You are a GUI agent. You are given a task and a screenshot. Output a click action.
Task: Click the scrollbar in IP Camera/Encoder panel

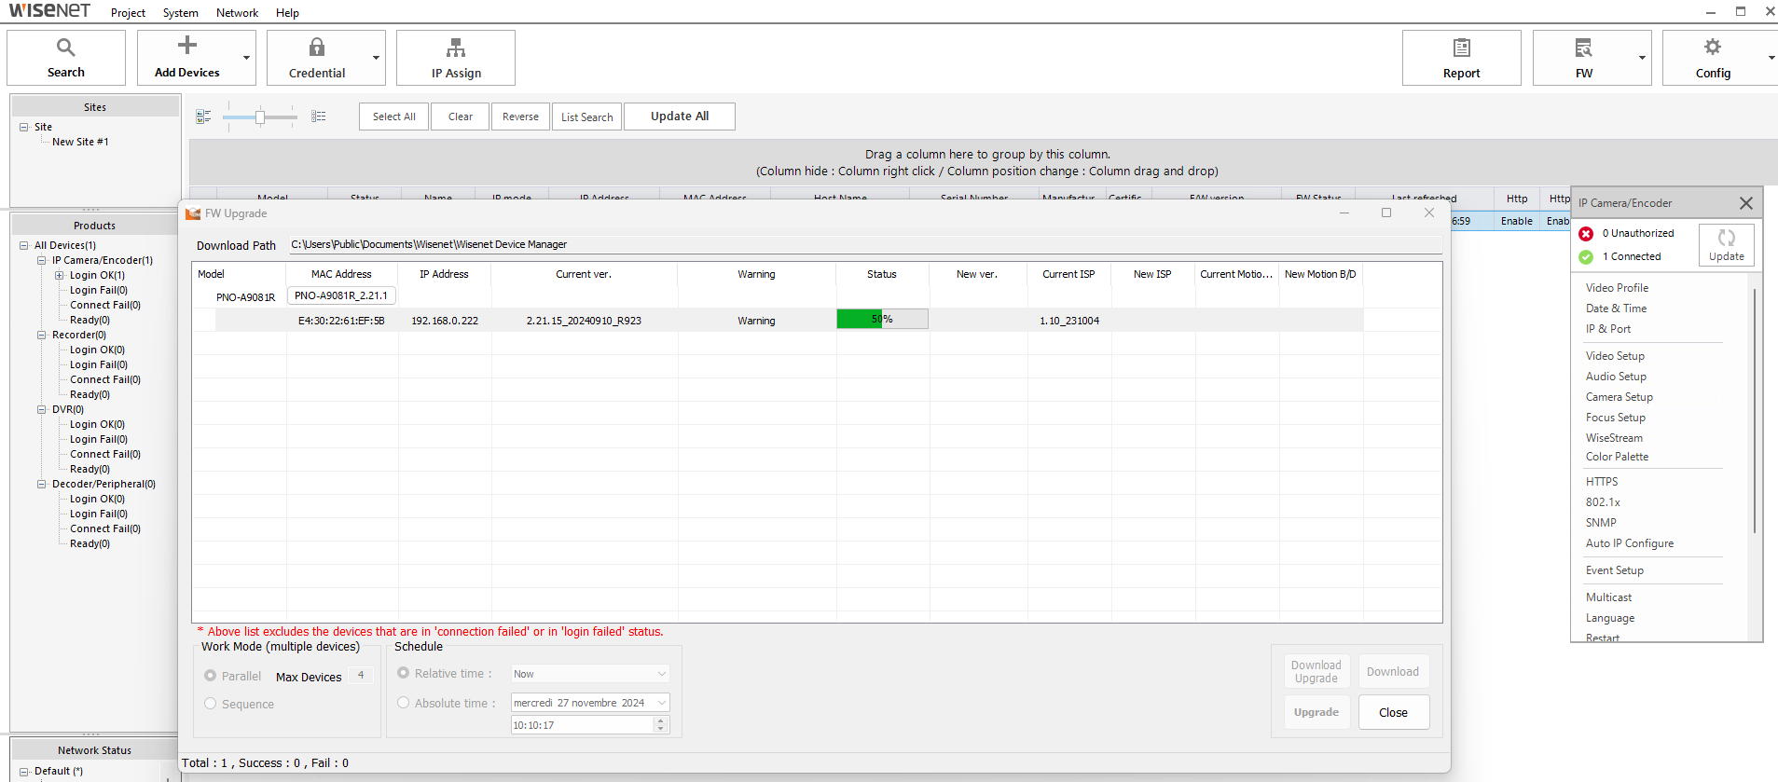(x=1754, y=410)
